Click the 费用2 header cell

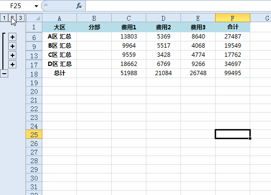click(164, 27)
